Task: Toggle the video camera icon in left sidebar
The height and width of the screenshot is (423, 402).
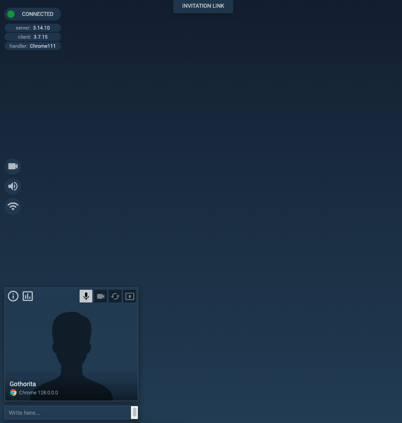Action: click(x=13, y=166)
